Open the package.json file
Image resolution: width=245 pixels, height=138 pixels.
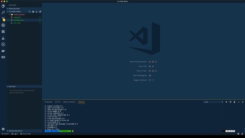click(x=18, y=20)
